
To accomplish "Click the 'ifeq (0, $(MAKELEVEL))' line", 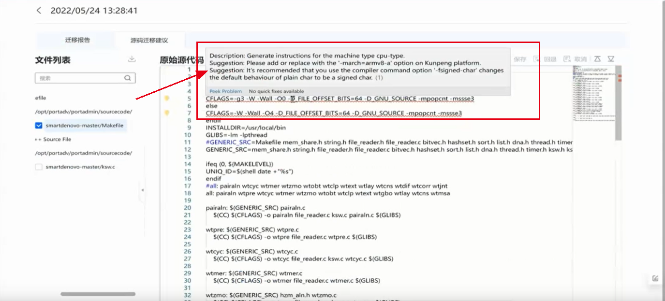I will click(x=239, y=164).
